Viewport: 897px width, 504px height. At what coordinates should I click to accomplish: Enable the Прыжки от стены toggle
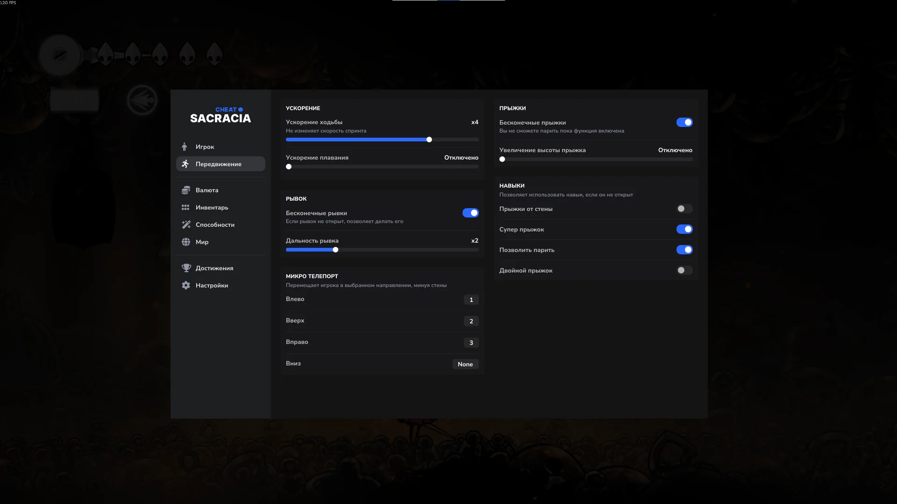tap(684, 209)
